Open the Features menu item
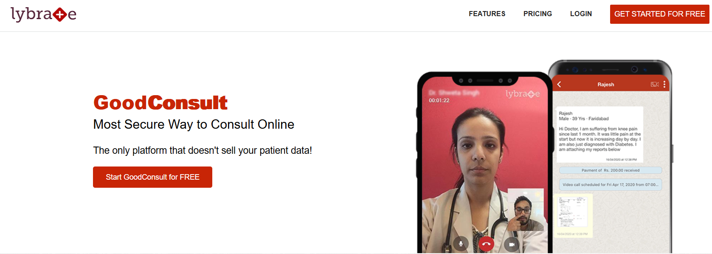This screenshot has width=712, height=254. tap(487, 14)
